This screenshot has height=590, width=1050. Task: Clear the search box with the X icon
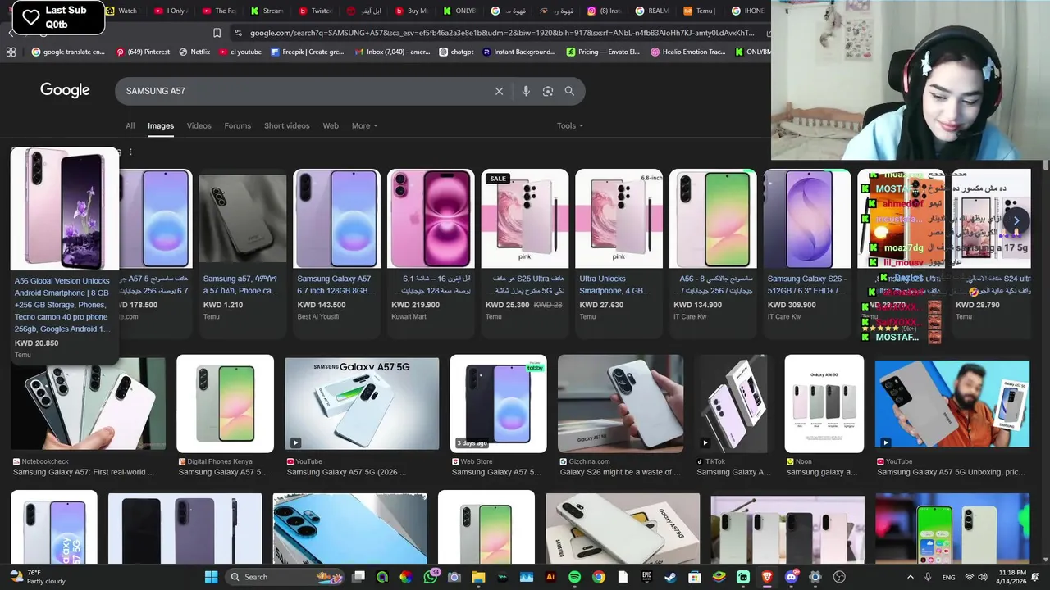(499, 91)
